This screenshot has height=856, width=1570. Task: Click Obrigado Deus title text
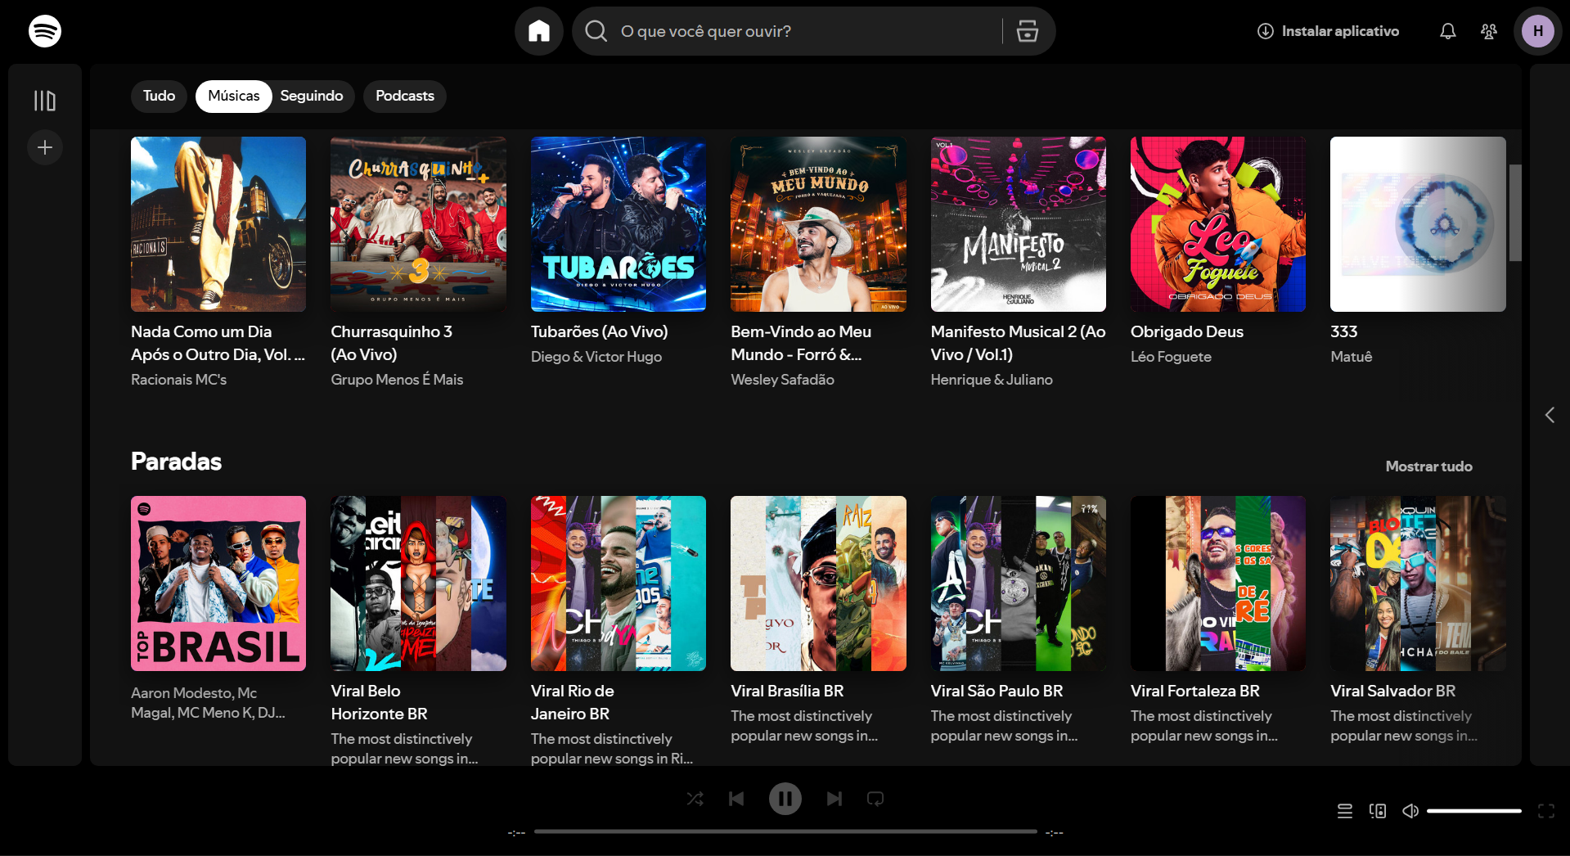click(1187, 332)
